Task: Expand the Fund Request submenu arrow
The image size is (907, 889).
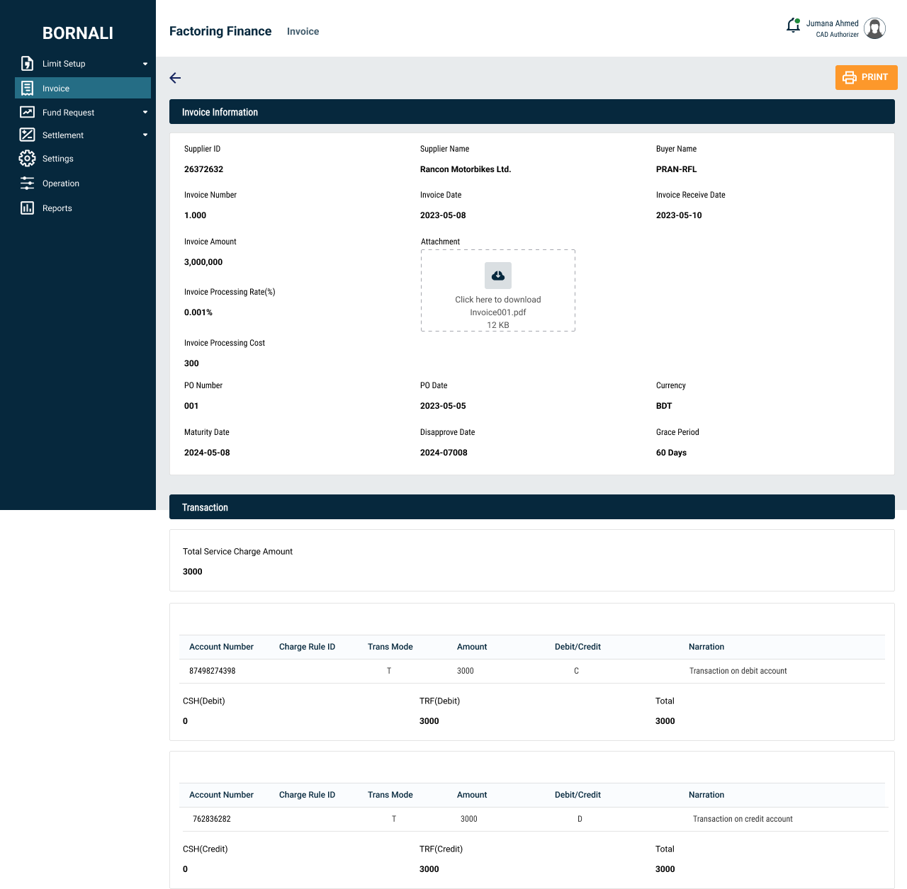Action: (x=145, y=112)
